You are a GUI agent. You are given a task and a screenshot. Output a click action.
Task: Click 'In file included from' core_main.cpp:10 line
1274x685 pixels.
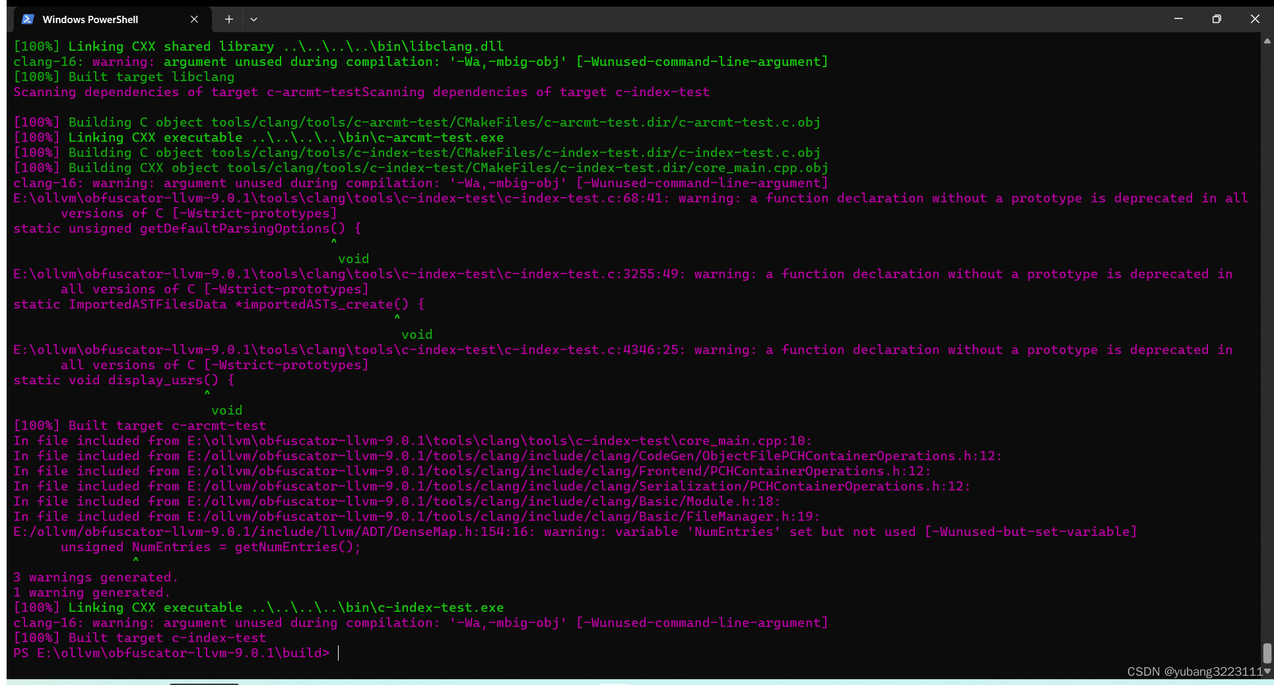(413, 441)
